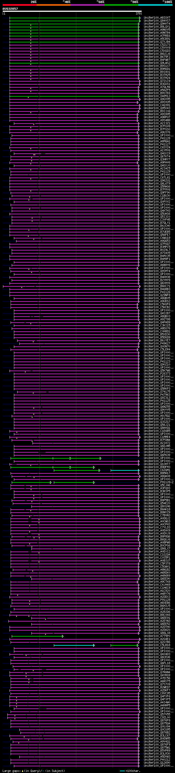Select hit label UniRef100_B6UIJ6
The image size is (175, 773).
[x=157, y=54]
